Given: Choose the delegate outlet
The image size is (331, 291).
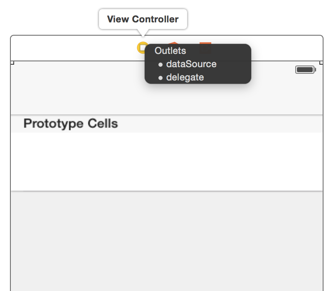Looking at the screenshot, I should click(x=185, y=78).
